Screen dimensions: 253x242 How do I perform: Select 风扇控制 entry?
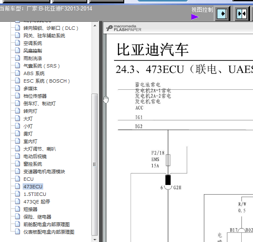[33, 51]
